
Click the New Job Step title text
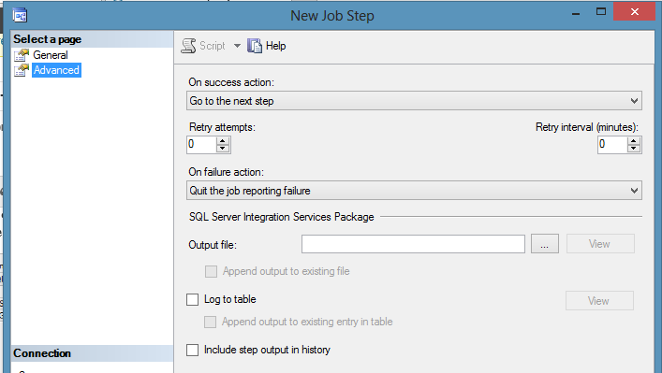tap(332, 16)
